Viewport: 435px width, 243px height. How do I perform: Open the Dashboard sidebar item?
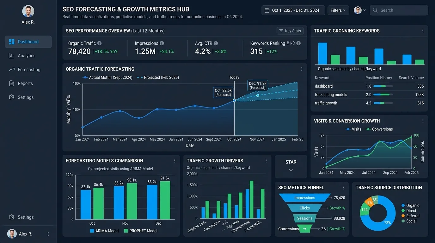[x=28, y=42]
